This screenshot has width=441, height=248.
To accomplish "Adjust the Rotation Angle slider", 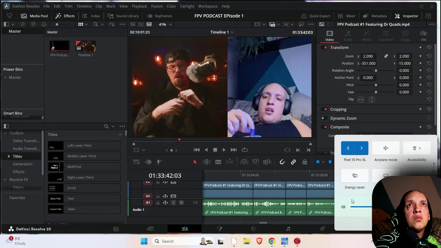I will tap(376, 71).
